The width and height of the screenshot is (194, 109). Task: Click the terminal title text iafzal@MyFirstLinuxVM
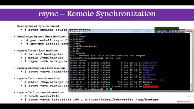pyautogui.click(x=79, y=31)
